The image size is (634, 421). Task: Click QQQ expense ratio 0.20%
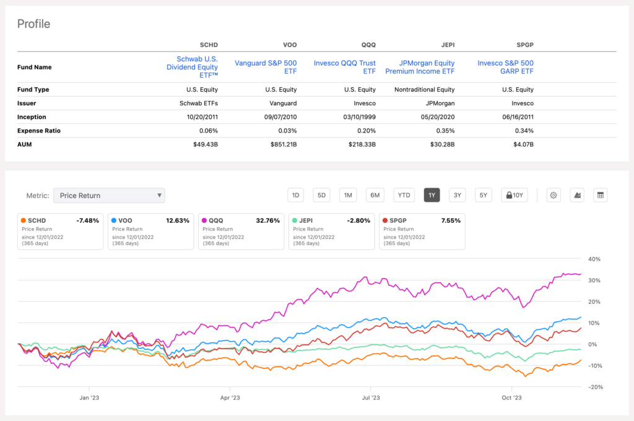(x=367, y=131)
